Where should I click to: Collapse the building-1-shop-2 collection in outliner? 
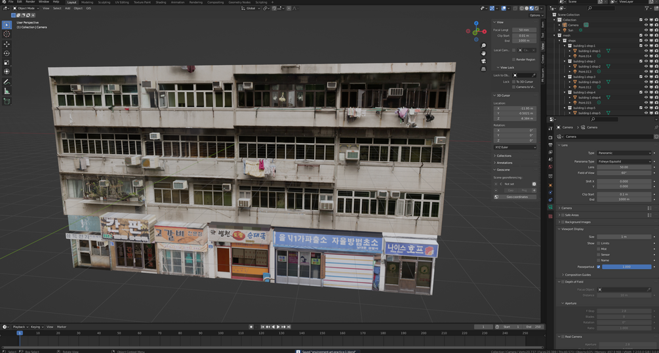click(565, 62)
